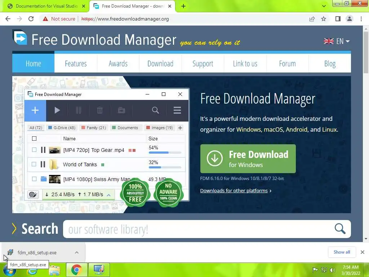Open the Link to us menu tab
This screenshot has height=277, width=369.
pos(245,63)
